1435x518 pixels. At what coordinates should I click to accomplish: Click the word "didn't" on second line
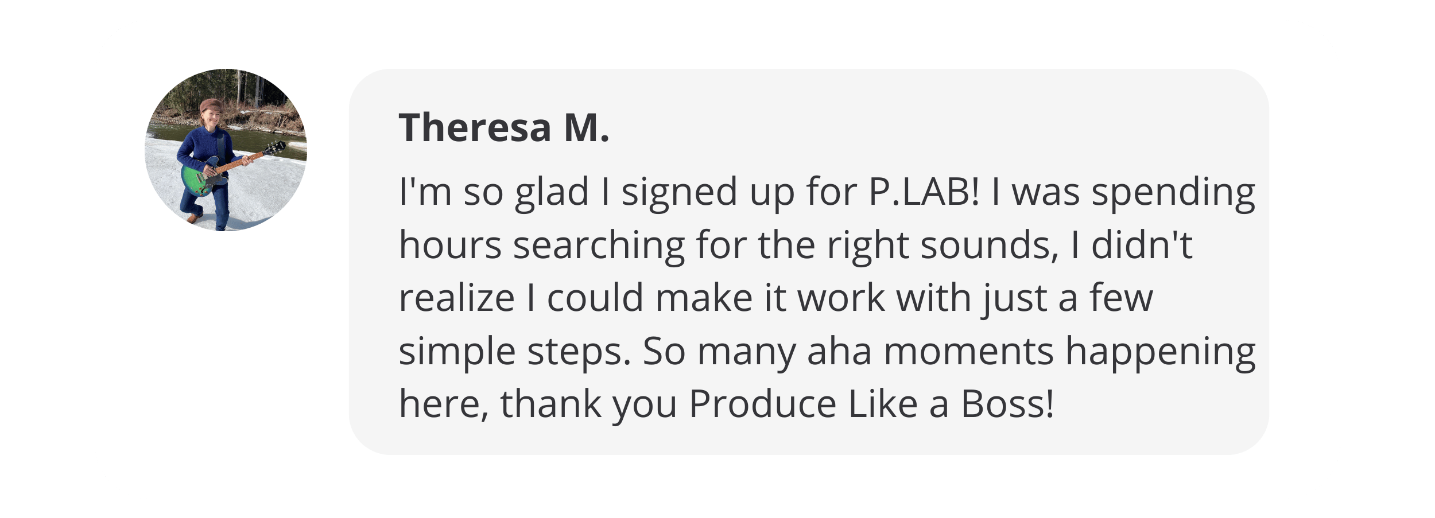tap(1142, 245)
